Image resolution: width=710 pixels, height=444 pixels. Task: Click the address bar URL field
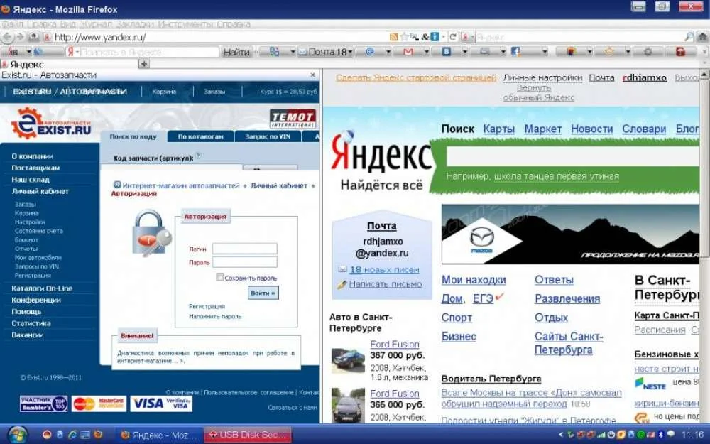pos(221,37)
